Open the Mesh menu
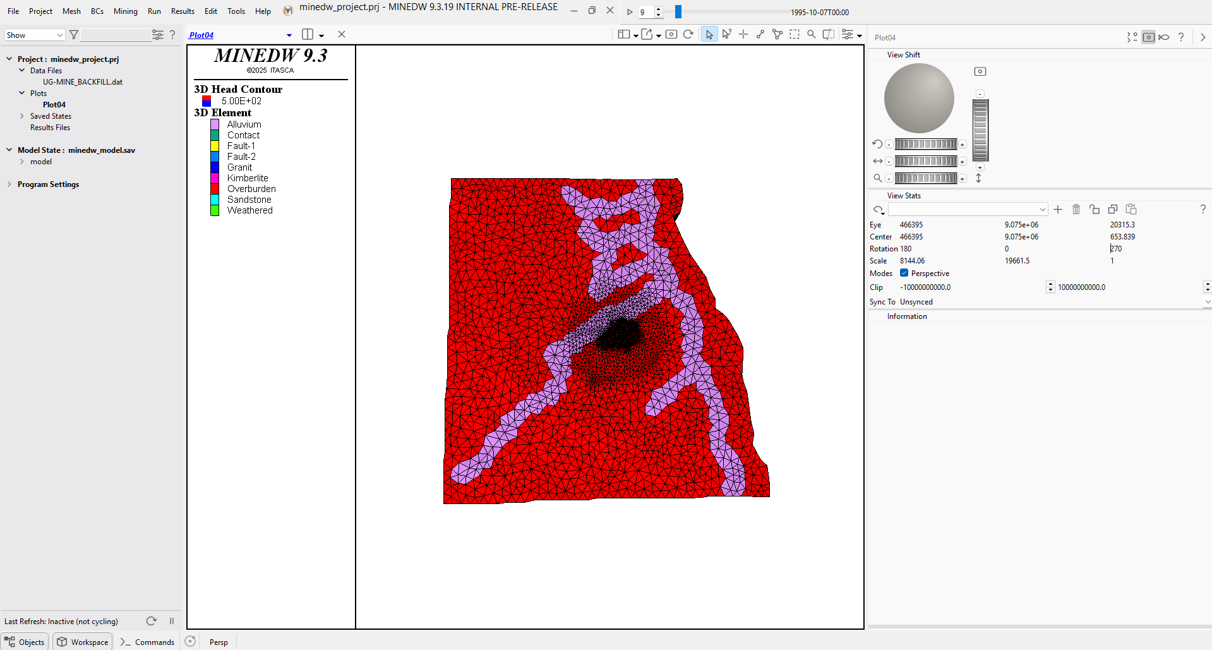1212x650 pixels. point(71,11)
